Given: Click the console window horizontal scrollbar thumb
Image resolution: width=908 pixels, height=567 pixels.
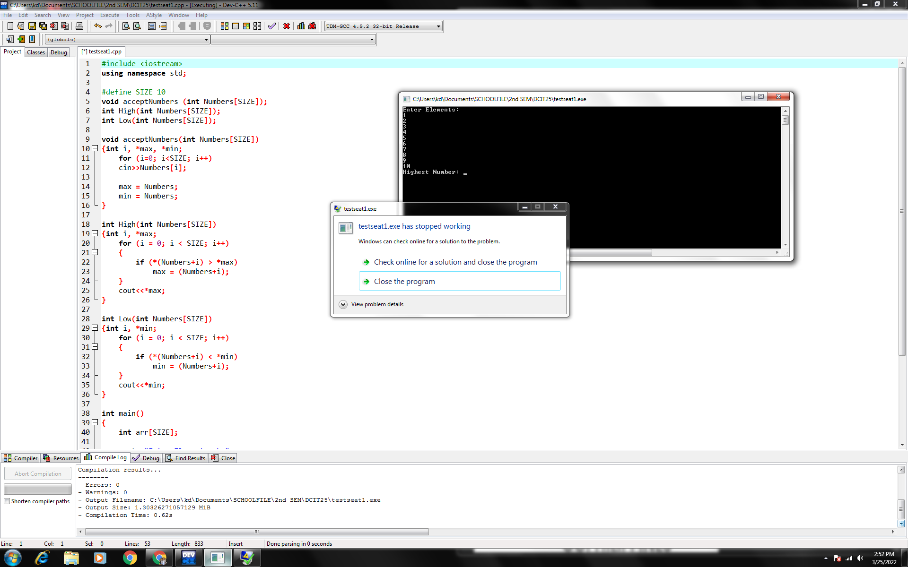Looking at the screenshot, I should pyautogui.click(x=611, y=253).
